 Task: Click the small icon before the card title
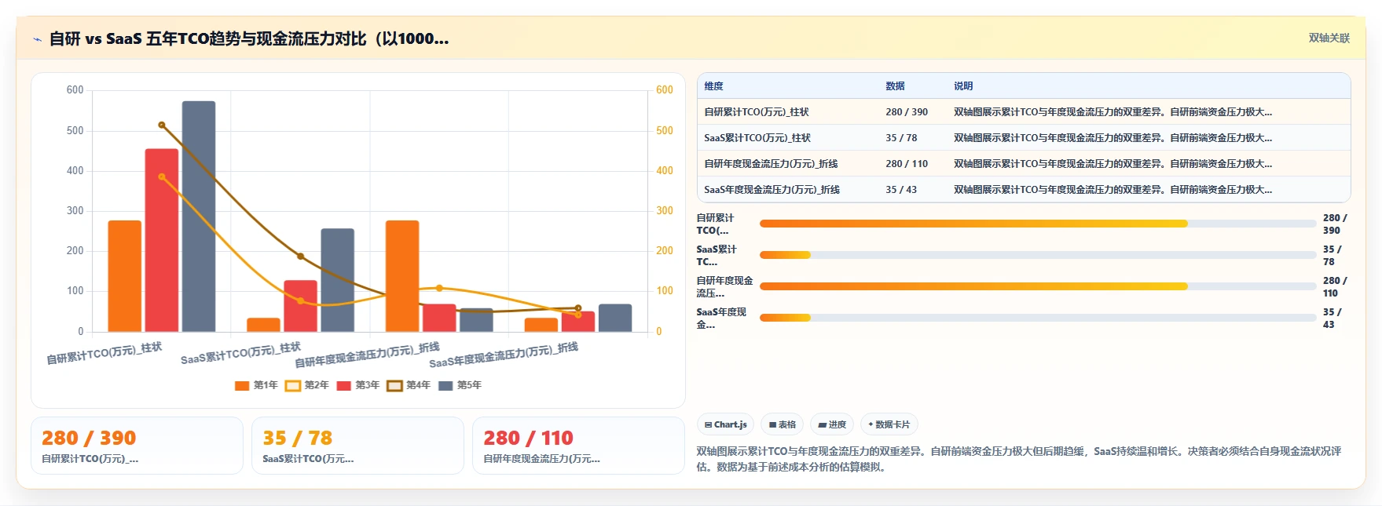pos(37,39)
